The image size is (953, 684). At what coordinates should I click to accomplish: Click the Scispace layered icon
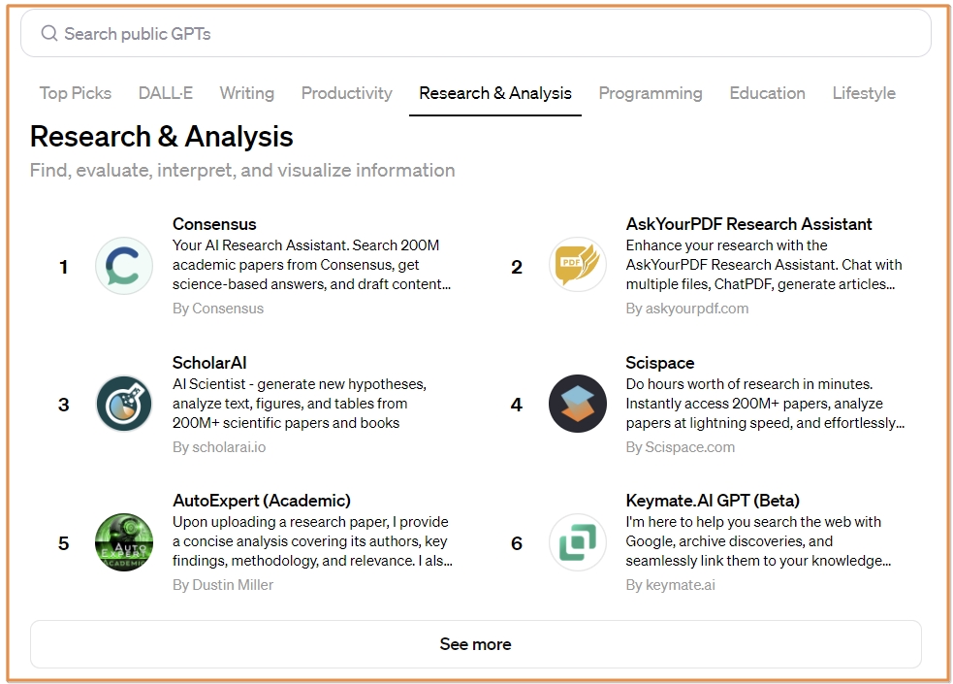(578, 404)
